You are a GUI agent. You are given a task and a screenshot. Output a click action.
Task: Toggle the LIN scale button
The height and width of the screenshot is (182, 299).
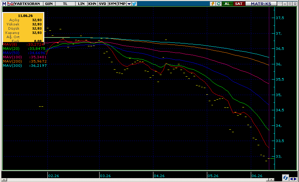click(x=81, y=4)
